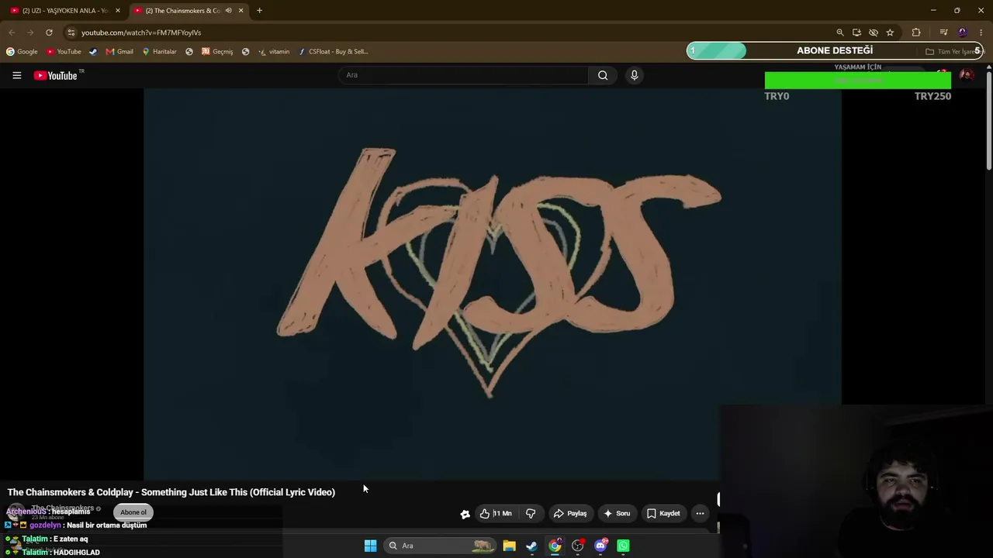Screen dimensions: 993x558
Task: Open the taskbar app between Chrome and Discord
Action: tap(577, 546)
